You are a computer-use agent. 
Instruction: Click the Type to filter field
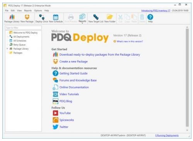[24, 28]
